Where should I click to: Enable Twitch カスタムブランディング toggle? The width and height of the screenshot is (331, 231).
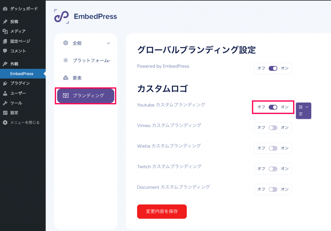[x=273, y=169]
